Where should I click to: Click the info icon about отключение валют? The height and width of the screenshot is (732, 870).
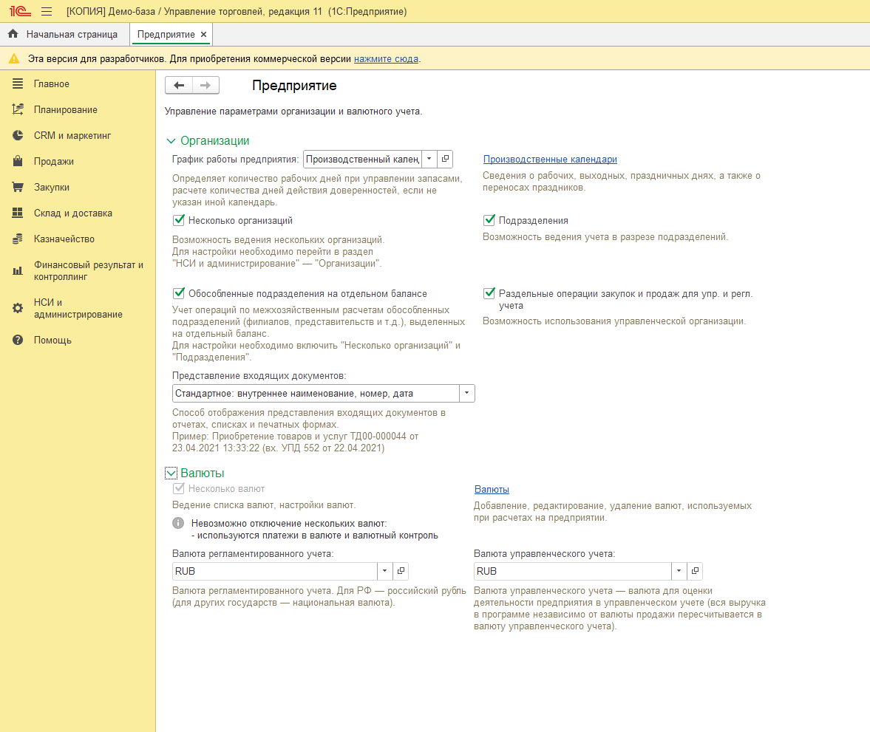point(178,523)
